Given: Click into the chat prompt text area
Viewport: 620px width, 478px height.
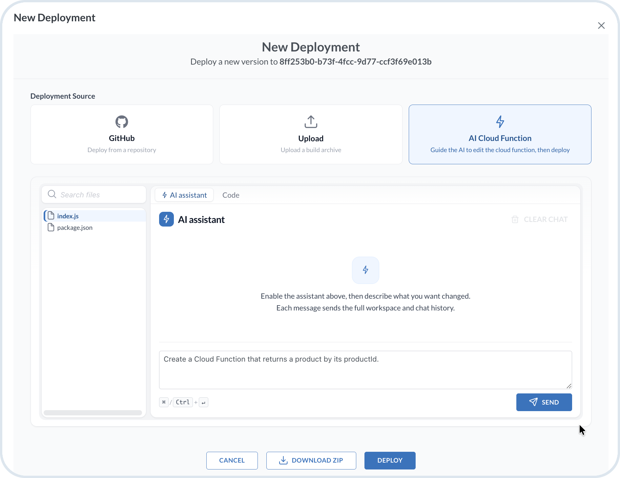Looking at the screenshot, I should pos(365,370).
